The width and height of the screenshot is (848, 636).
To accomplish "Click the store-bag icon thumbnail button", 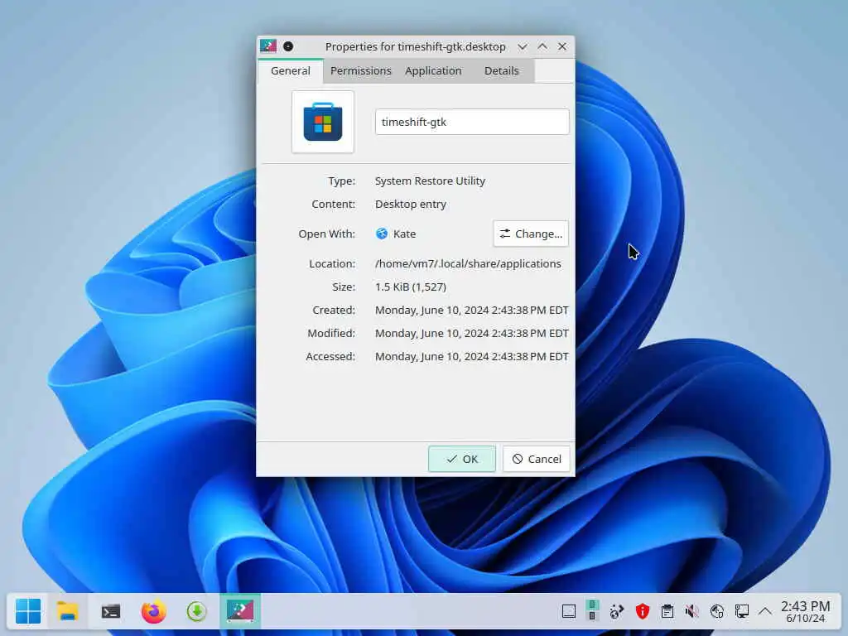I will tap(323, 122).
